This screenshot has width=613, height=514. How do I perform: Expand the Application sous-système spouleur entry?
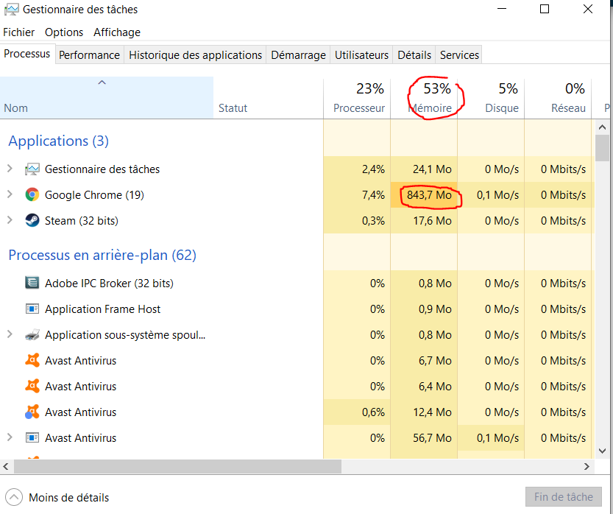click(x=10, y=335)
